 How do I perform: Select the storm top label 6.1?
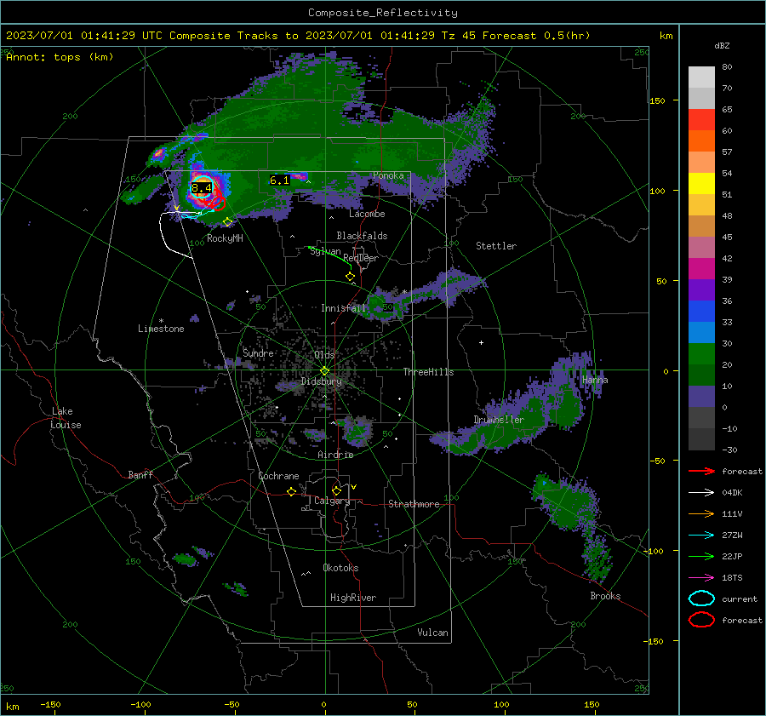click(279, 180)
